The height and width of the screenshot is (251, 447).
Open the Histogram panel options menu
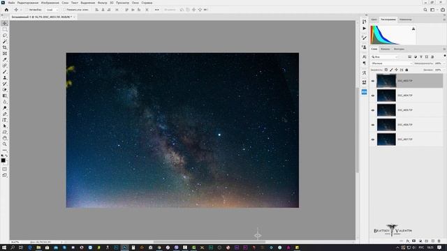(444, 20)
